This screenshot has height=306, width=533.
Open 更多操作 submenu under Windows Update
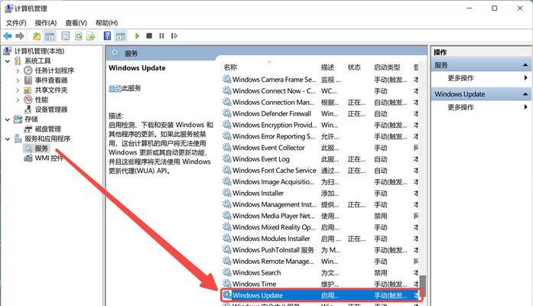tap(460, 107)
